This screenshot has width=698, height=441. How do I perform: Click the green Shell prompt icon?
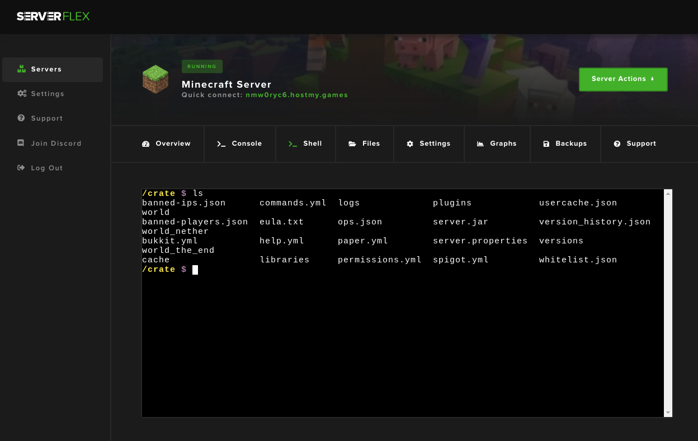pyautogui.click(x=293, y=144)
